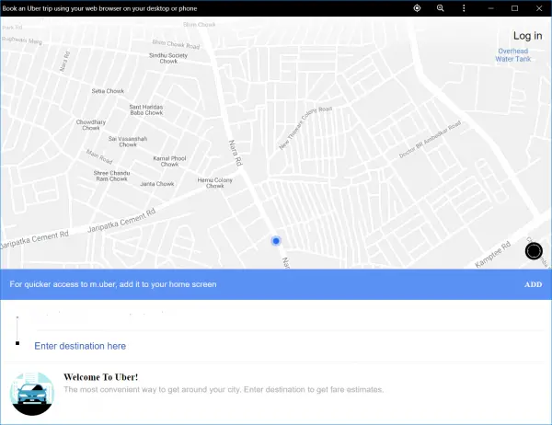
Task: Close the Uber window
Action: click(539, 8)
